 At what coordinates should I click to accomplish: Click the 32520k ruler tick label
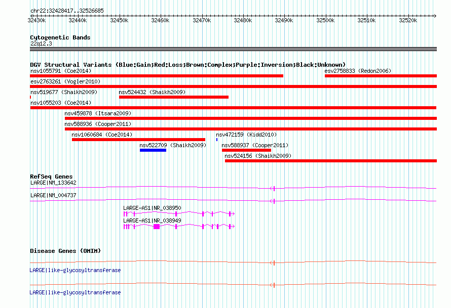(x=408, y=20)
